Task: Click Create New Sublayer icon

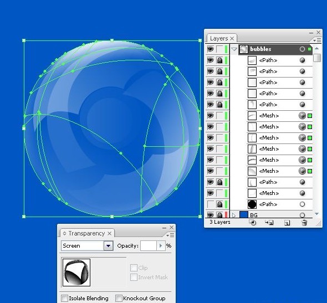Action: (269, 223)
